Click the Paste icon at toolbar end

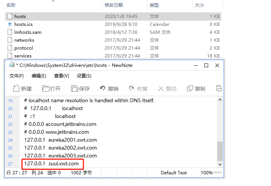pos(219,88)
